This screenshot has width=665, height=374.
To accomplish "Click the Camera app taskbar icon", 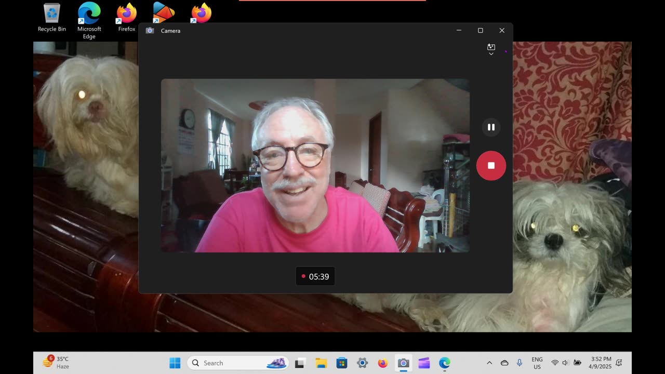I will (403, 363).
